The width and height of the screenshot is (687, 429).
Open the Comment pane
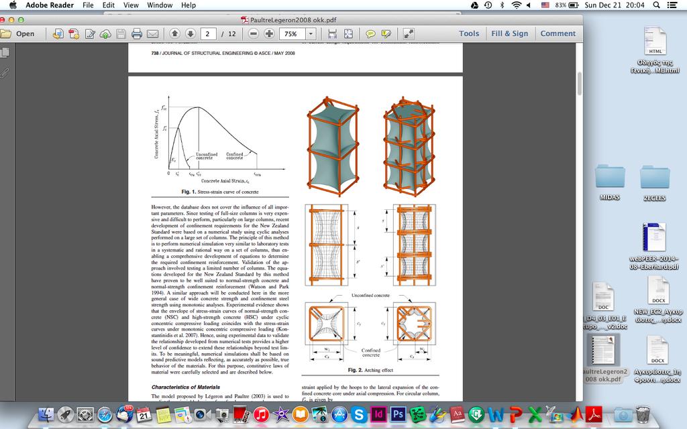pyautogui.click(x=558, y=34)
